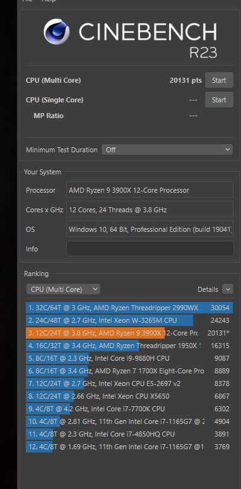Click the OS field showing Windows 10

150,229
